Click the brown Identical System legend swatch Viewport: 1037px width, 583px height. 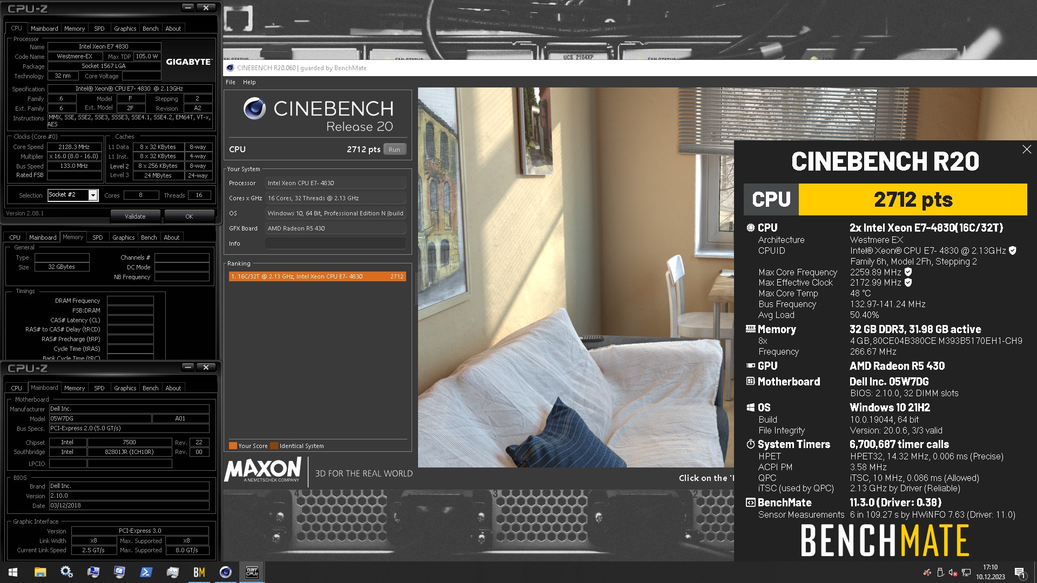point(274,446)
